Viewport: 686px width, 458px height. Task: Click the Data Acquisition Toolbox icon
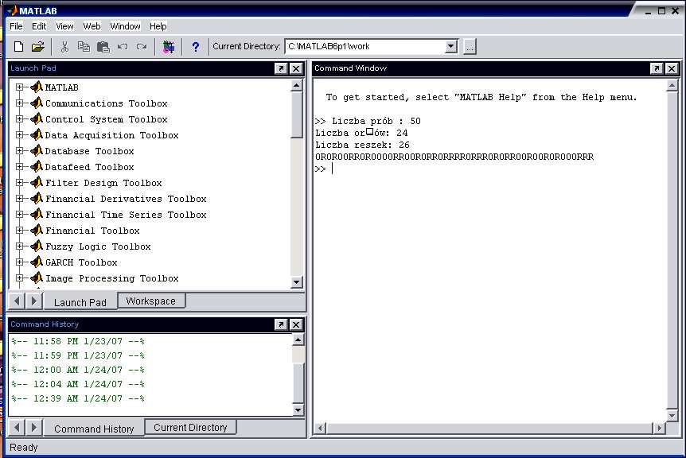[37, 134]
